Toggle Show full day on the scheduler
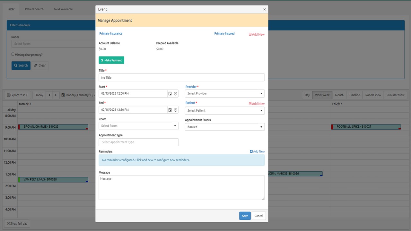 [17, 223]
